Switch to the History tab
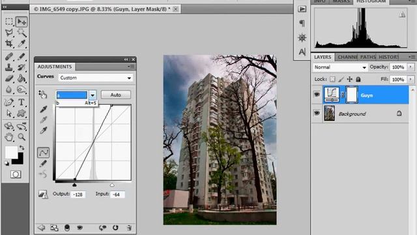The image size is (417, 235). pos(388,57)
